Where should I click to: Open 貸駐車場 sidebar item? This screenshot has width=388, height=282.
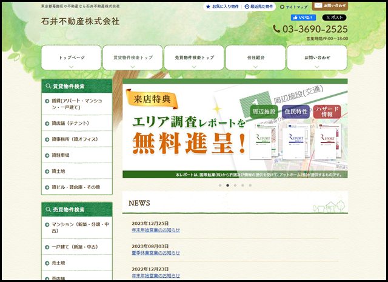(x=77, y=155)
